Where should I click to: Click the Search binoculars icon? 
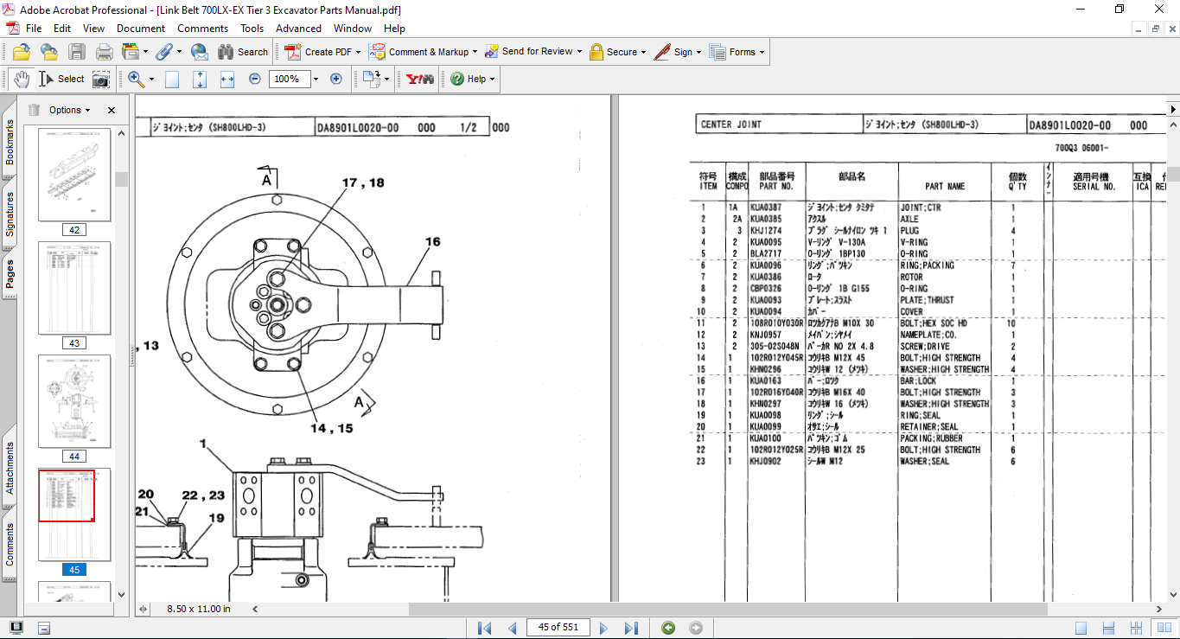pyautogui.click(x=226, y=52)
